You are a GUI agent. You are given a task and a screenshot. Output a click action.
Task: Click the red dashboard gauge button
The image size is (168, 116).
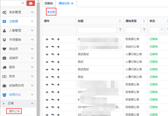click(x=31, y=3)
